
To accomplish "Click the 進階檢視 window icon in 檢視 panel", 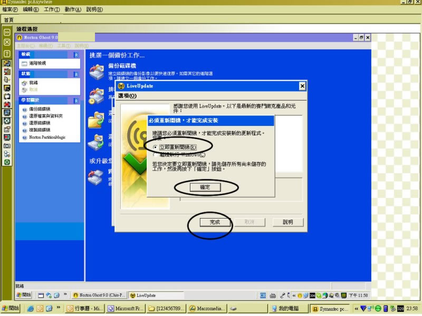I will (24, 63).
